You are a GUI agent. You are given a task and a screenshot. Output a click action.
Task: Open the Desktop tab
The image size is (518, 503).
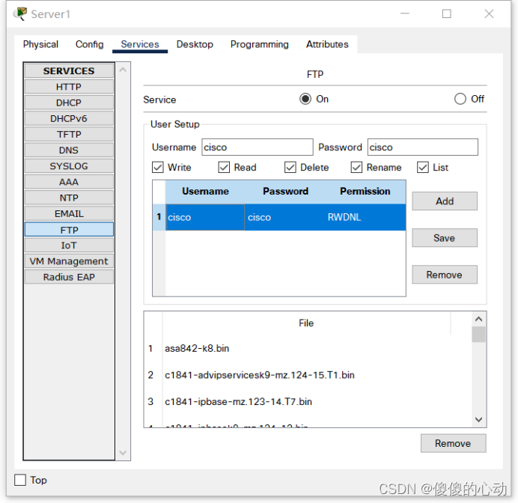pyautogui.click(x=195, y=44)
